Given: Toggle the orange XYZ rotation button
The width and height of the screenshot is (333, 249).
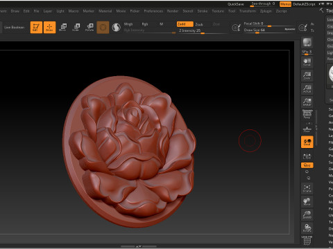Looking at the screenshot, I should (x=307, y=165).
